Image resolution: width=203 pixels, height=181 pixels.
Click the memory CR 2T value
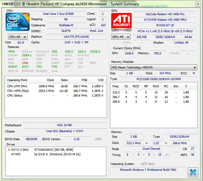pos(192,149)
